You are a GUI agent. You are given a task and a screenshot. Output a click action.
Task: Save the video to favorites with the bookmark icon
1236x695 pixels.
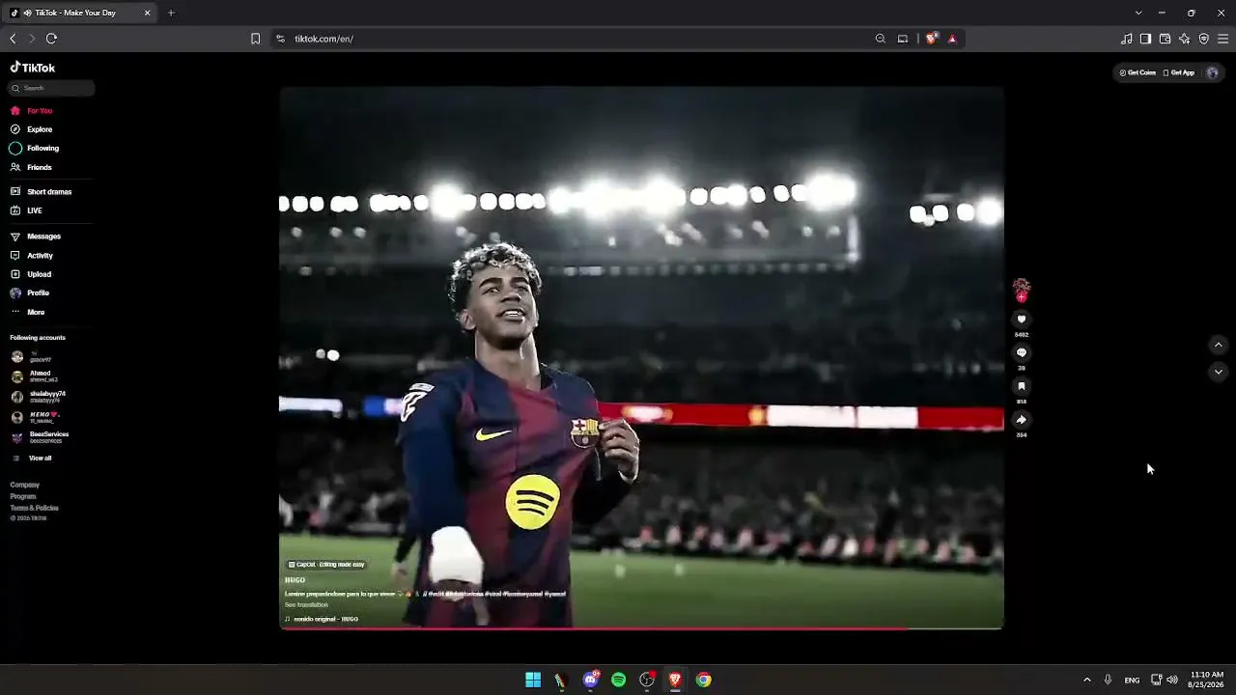click(x=1022, y=386)
